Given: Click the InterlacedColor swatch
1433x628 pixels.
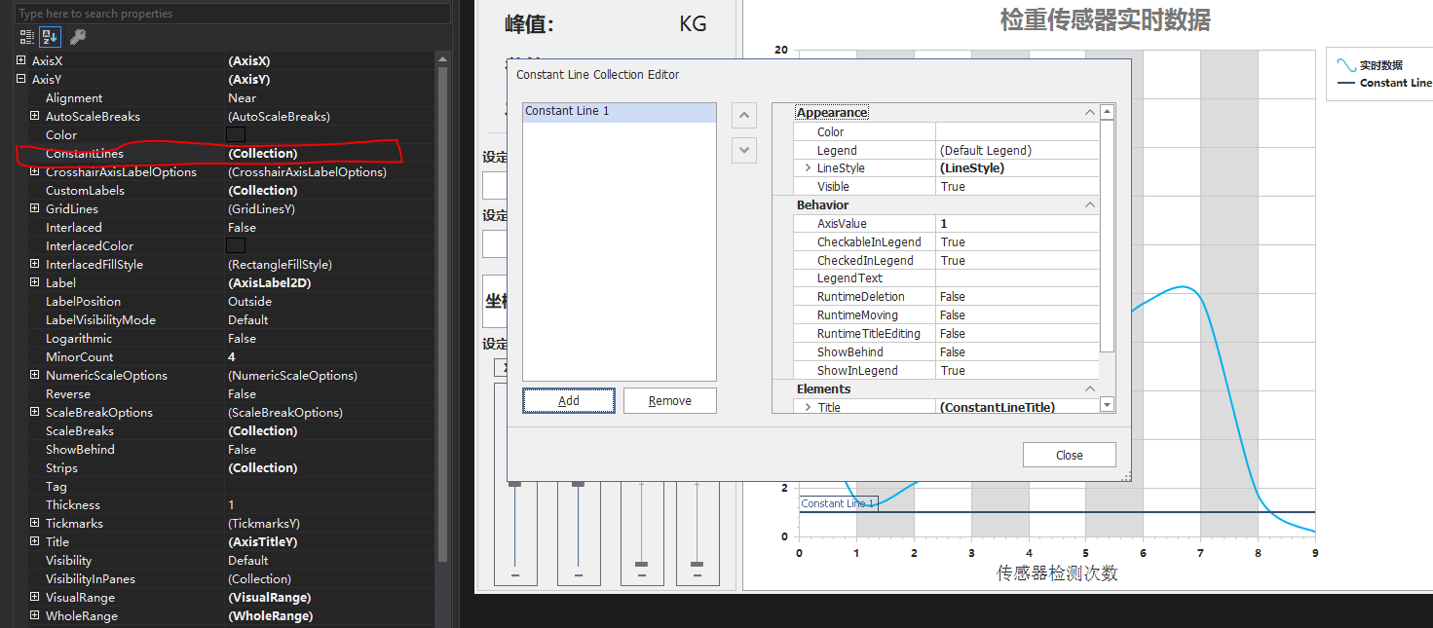Looking at the screenshot, I should [x=236, y=246].
